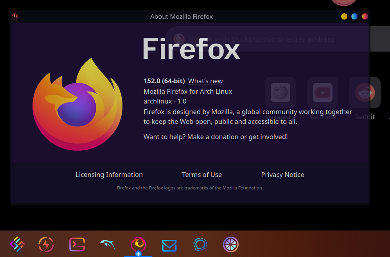Image resolution: width=390 pixels, height=257 pixels.
Task: Click the Firefox logo in the dialog
Action: point(77,104)
